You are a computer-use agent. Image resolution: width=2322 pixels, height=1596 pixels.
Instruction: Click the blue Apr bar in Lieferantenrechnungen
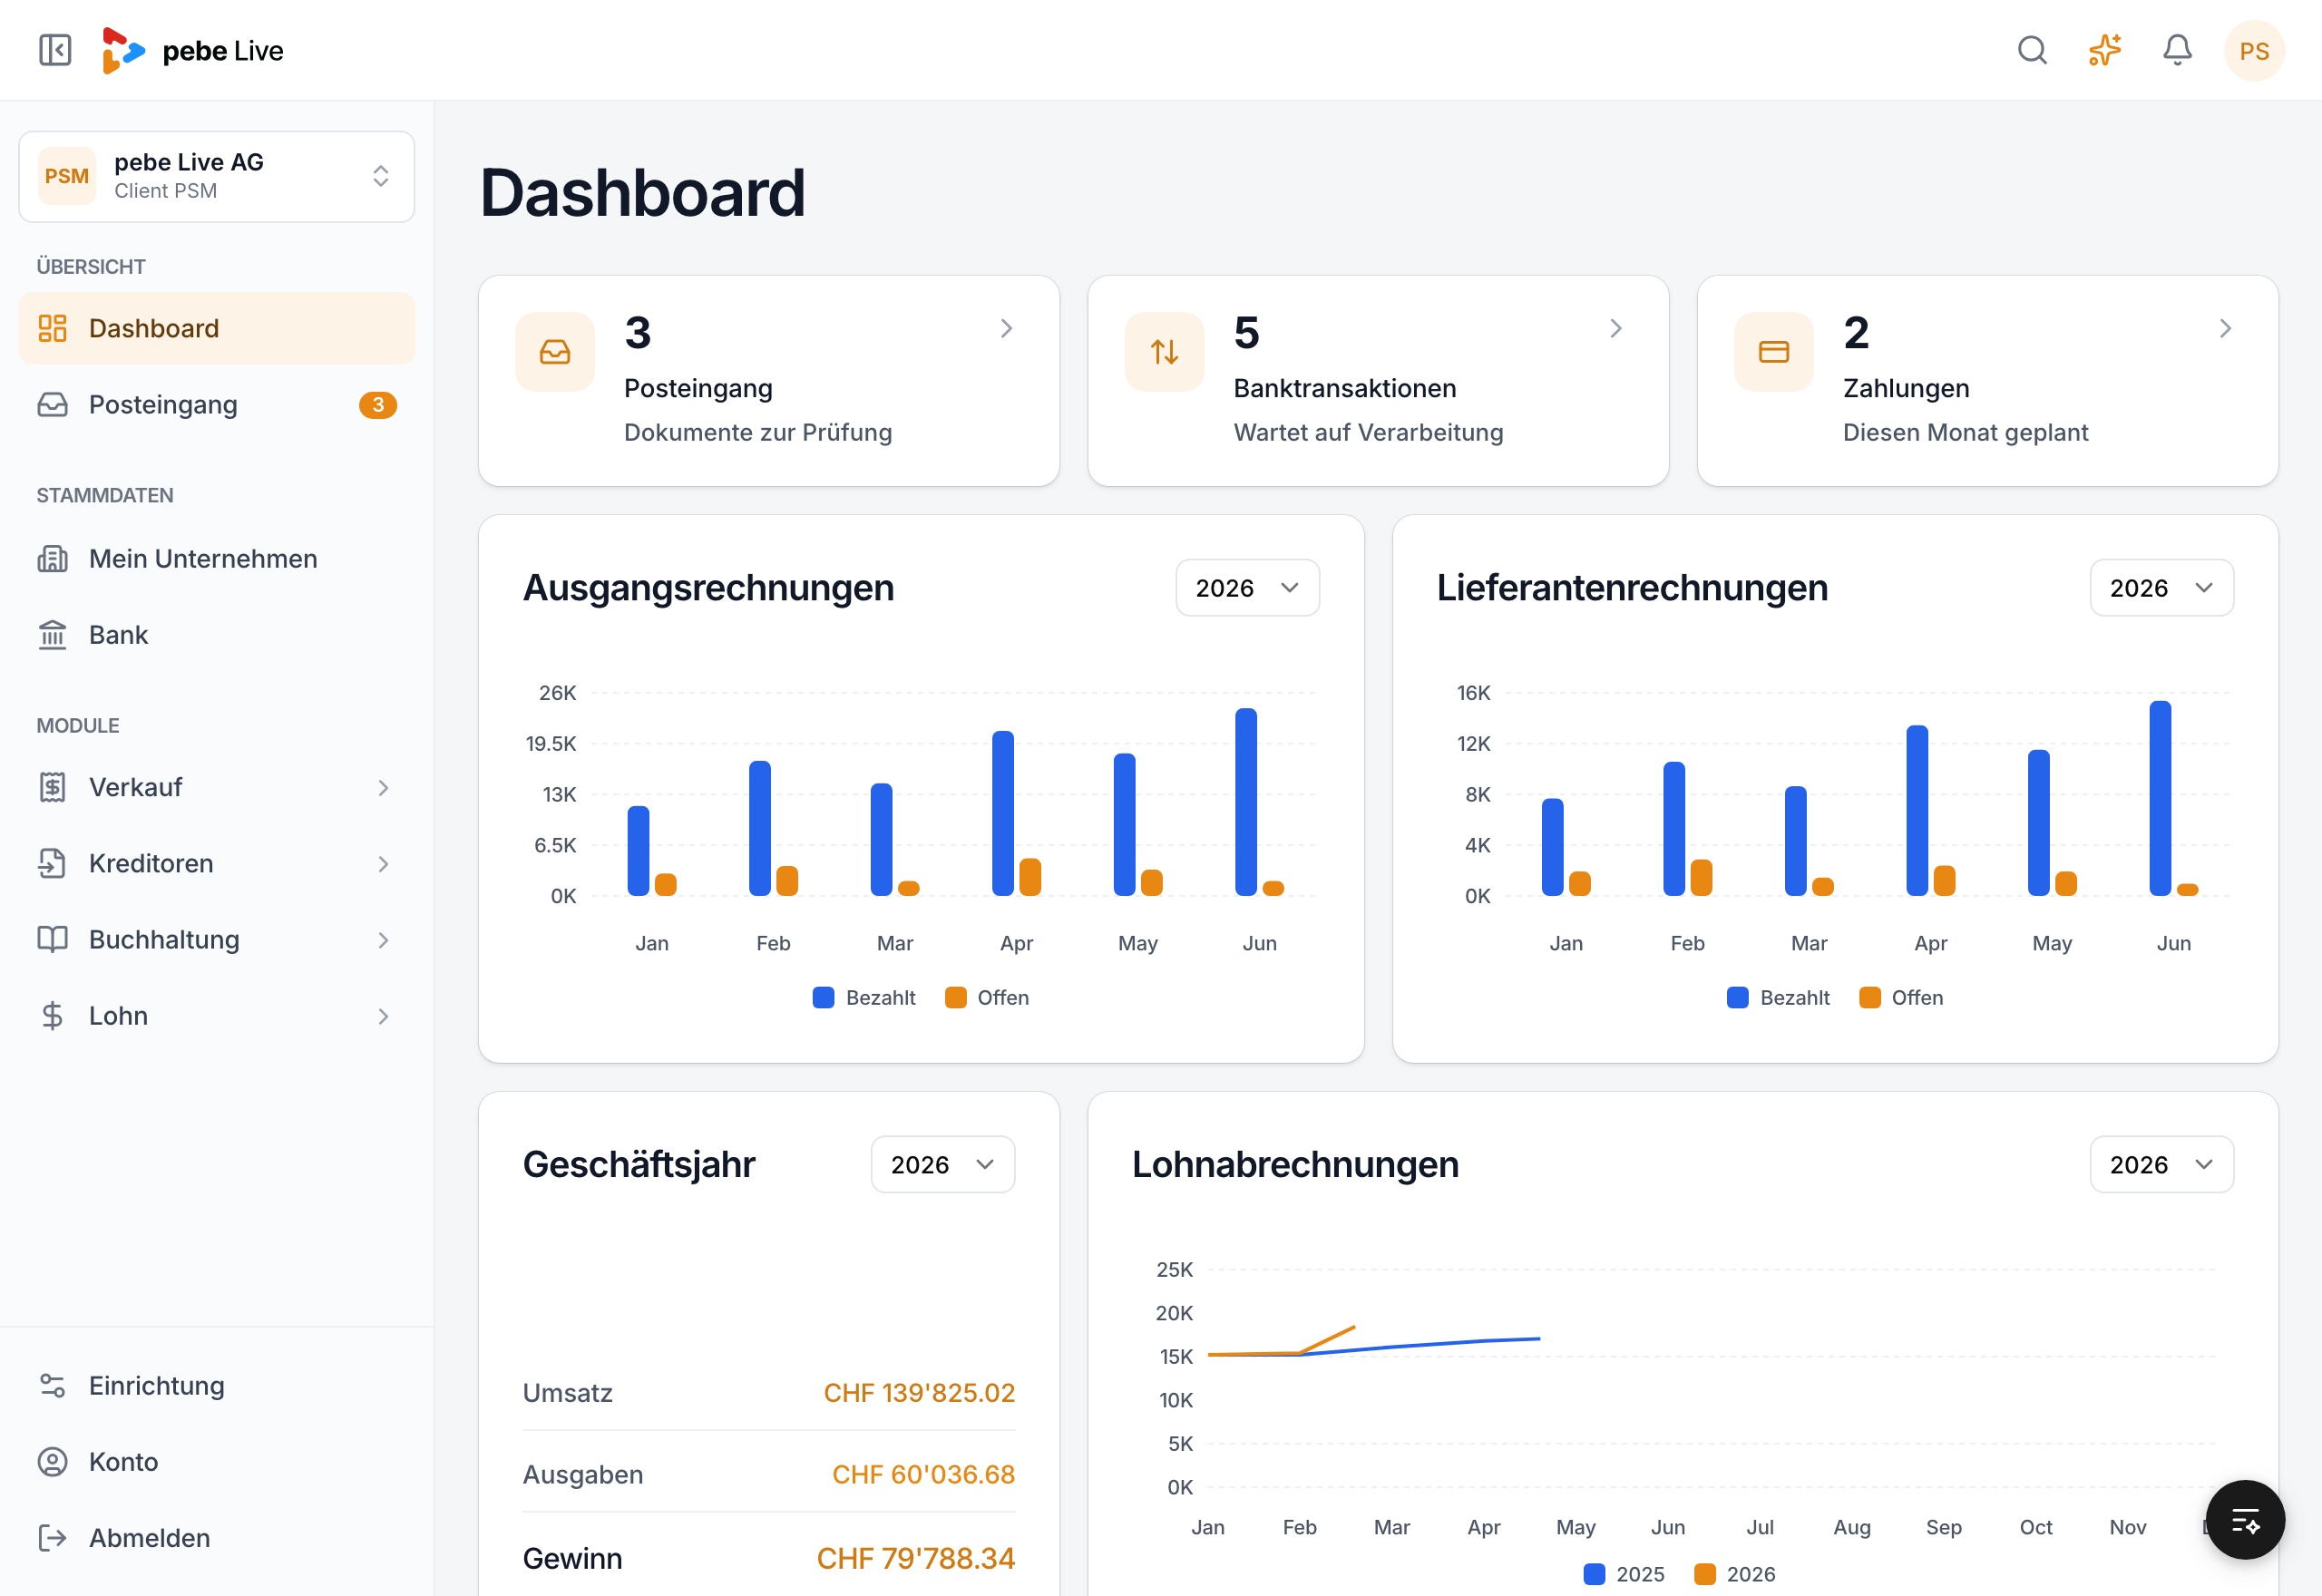pos(1916,810)
